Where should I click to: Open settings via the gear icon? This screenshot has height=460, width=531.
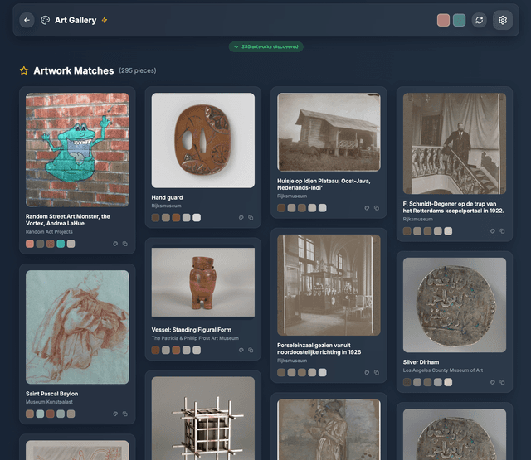(503, 20)
